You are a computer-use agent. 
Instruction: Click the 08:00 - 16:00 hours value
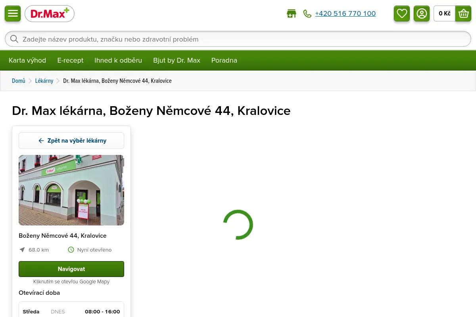(102, 311)
